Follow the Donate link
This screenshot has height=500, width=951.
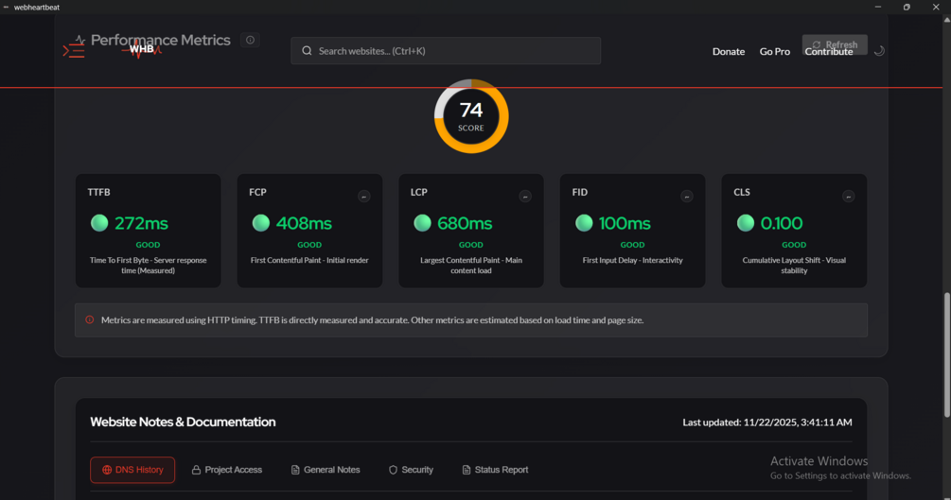[729, 52]
